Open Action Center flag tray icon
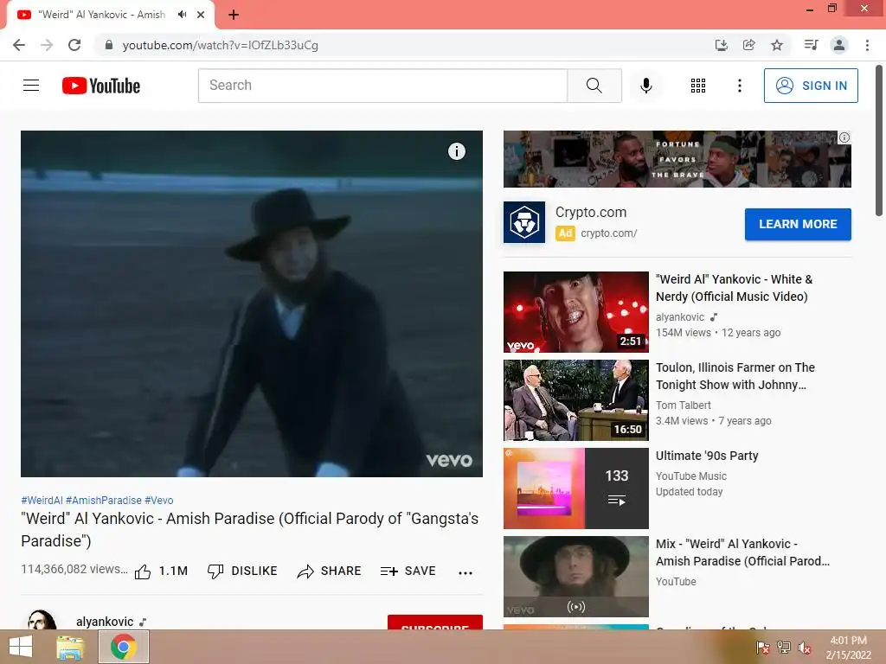 point(762,647)
